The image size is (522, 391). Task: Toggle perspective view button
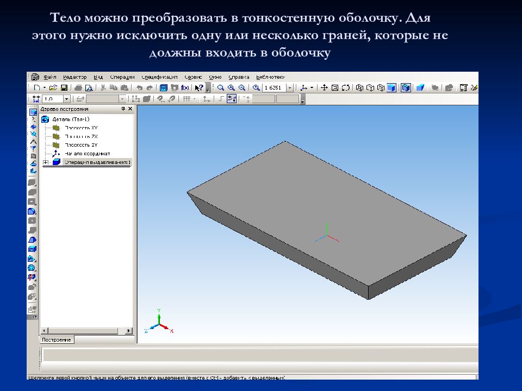tap(420, 88)
